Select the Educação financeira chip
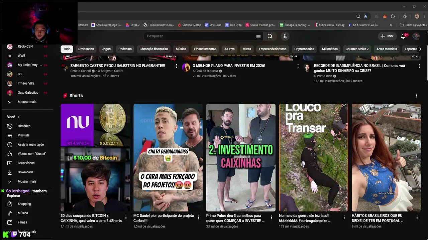 point(154,49)
